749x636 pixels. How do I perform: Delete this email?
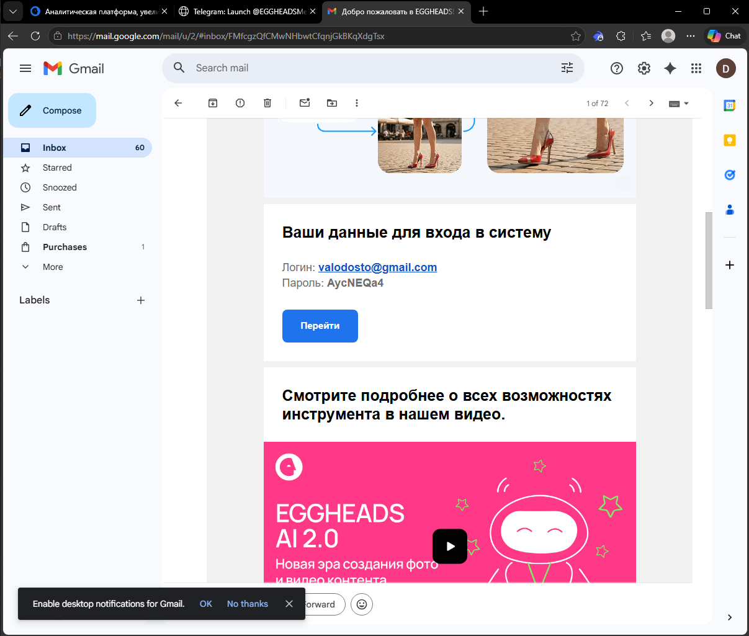click(x=267, y=103)
